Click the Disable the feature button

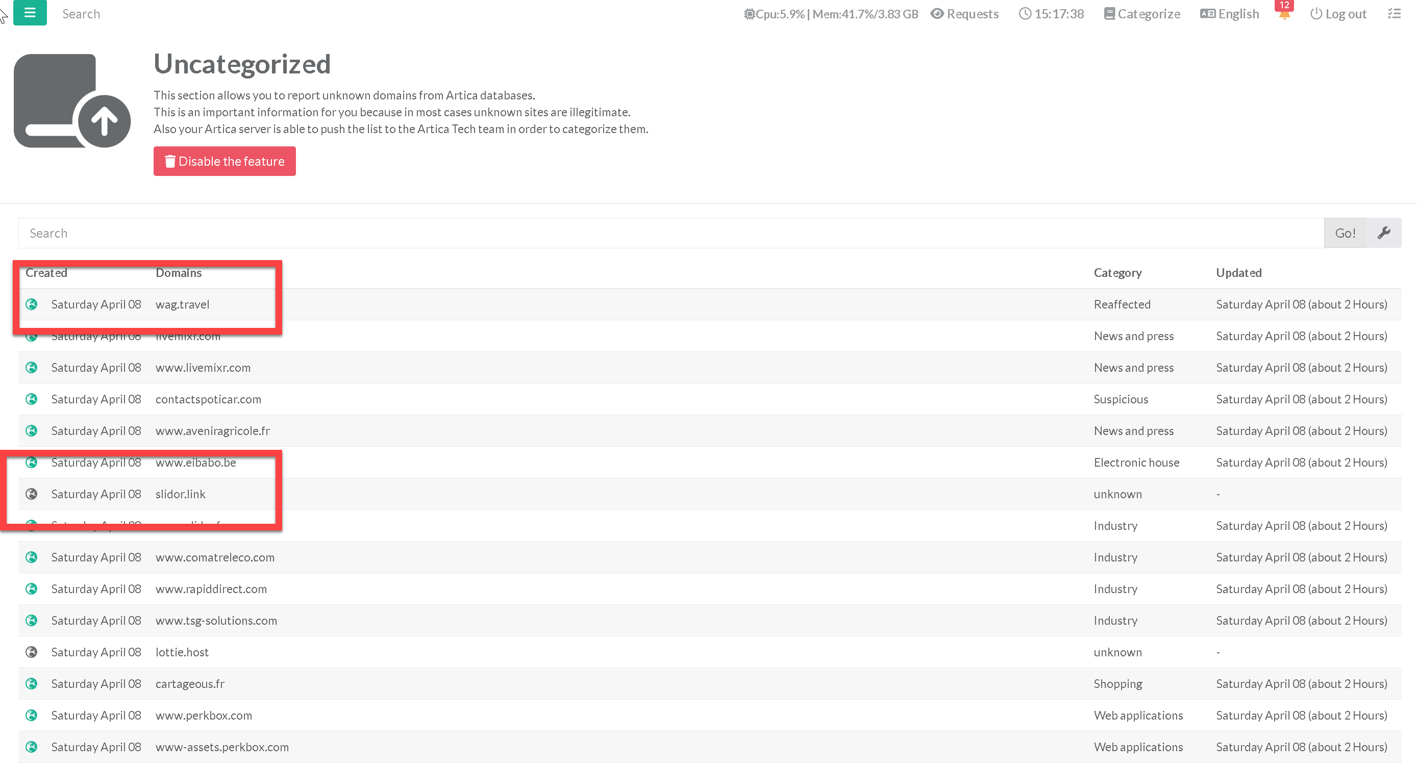point(225,161)
